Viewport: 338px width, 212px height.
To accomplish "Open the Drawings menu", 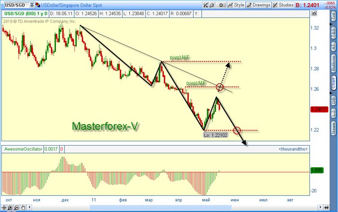I will (258, 5).
